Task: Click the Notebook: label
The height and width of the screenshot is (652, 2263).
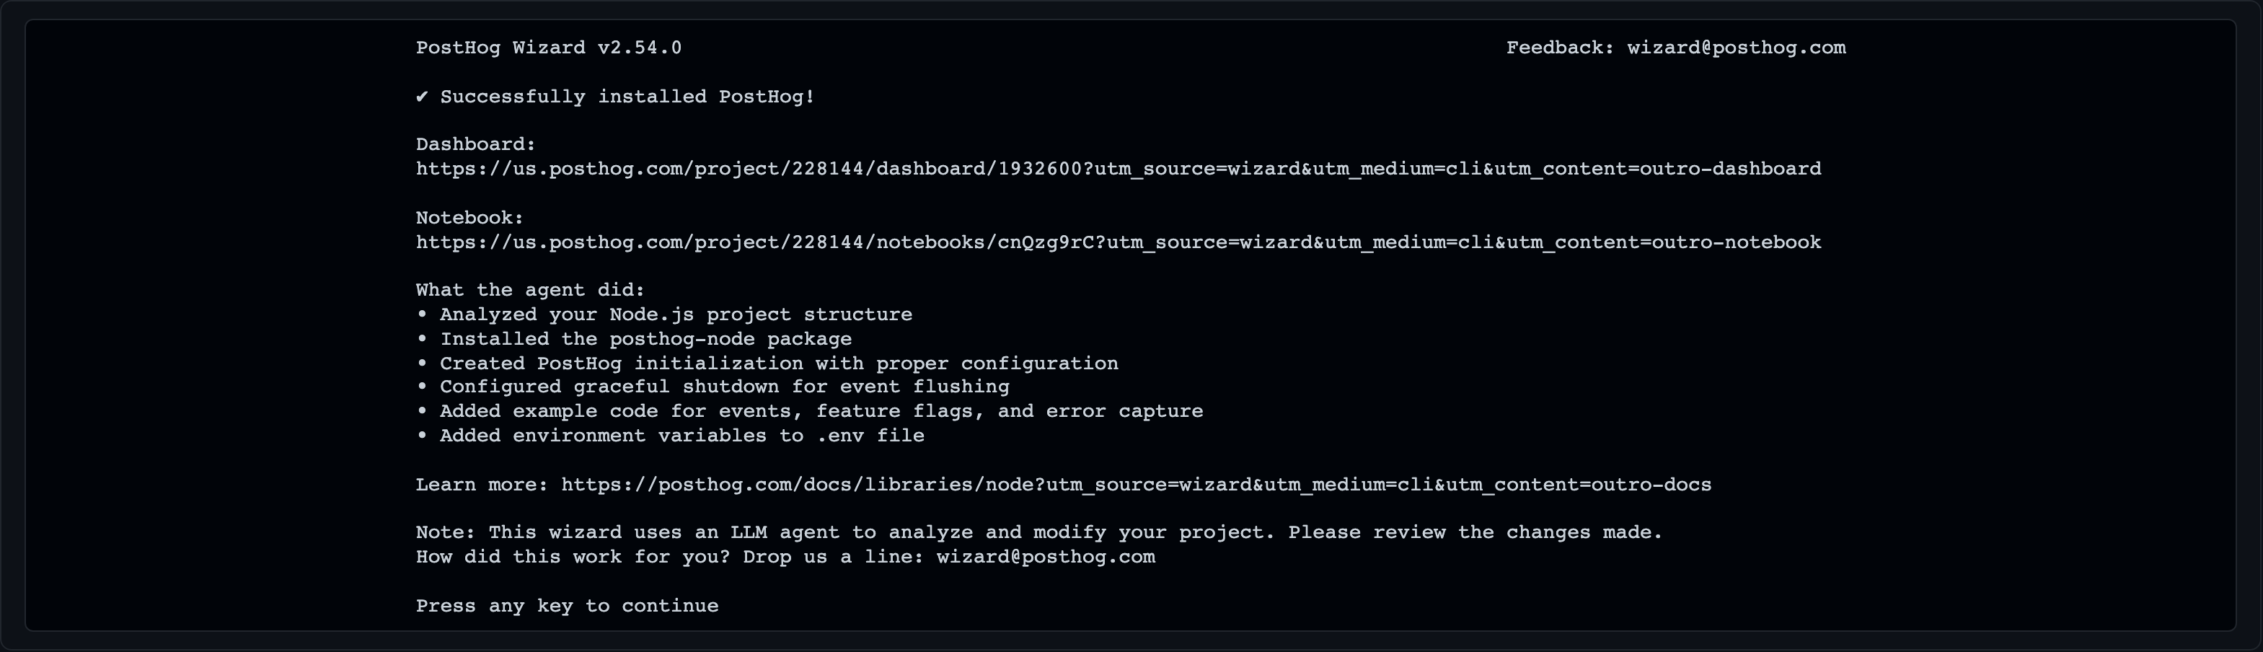Action: (x=469, y=218)
